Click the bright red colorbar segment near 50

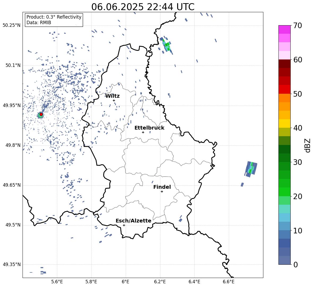tap(284, 89)
